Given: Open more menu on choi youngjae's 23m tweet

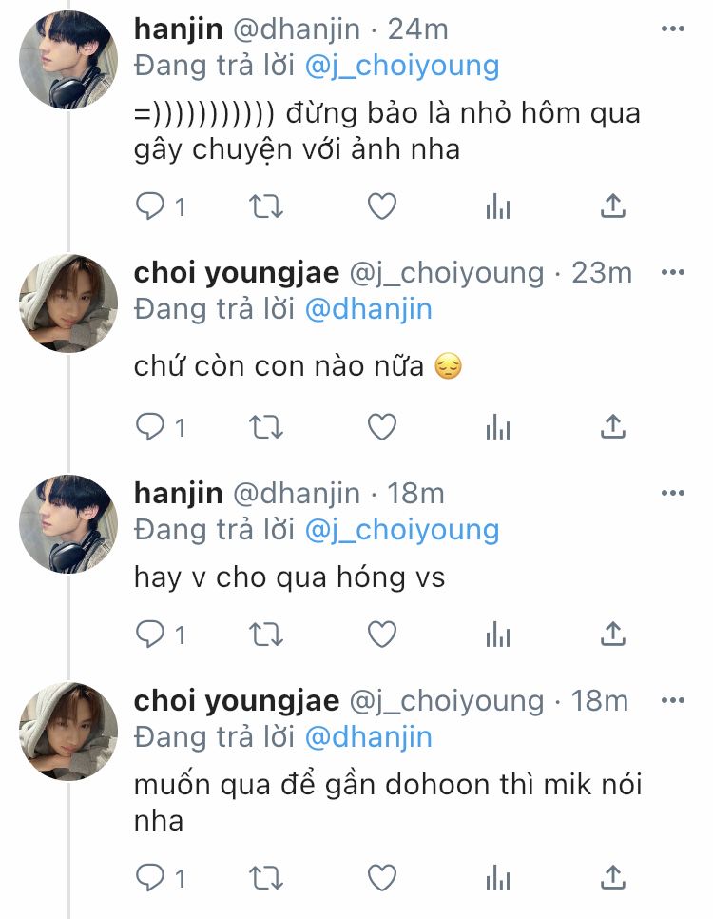Looking at the screenshot, I should [672, 274].
